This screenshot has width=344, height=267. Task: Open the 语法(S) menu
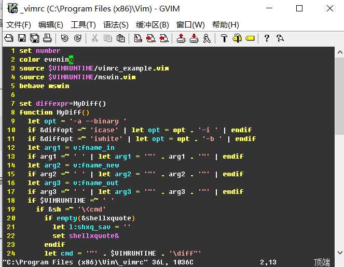116,25
